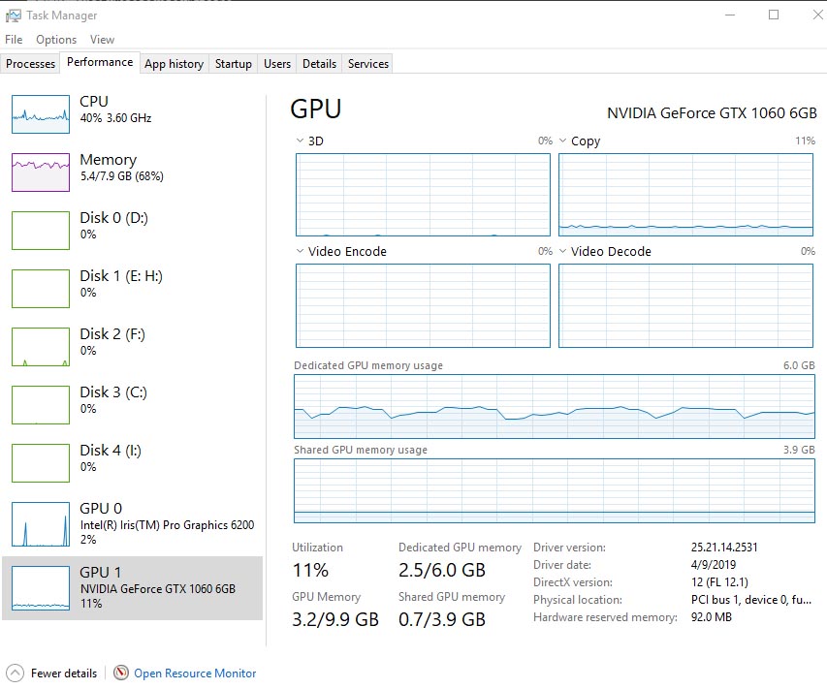Switch to the Processes tab

coord(31,64)
